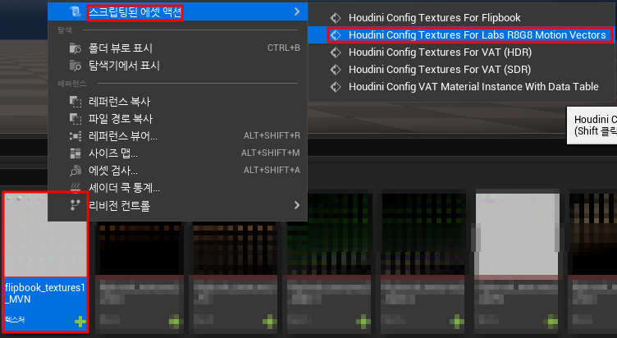The image size is (617, 338).
Task: Click the diamond icon beside VAT (SDR)
Action: [x=336, y=70]
